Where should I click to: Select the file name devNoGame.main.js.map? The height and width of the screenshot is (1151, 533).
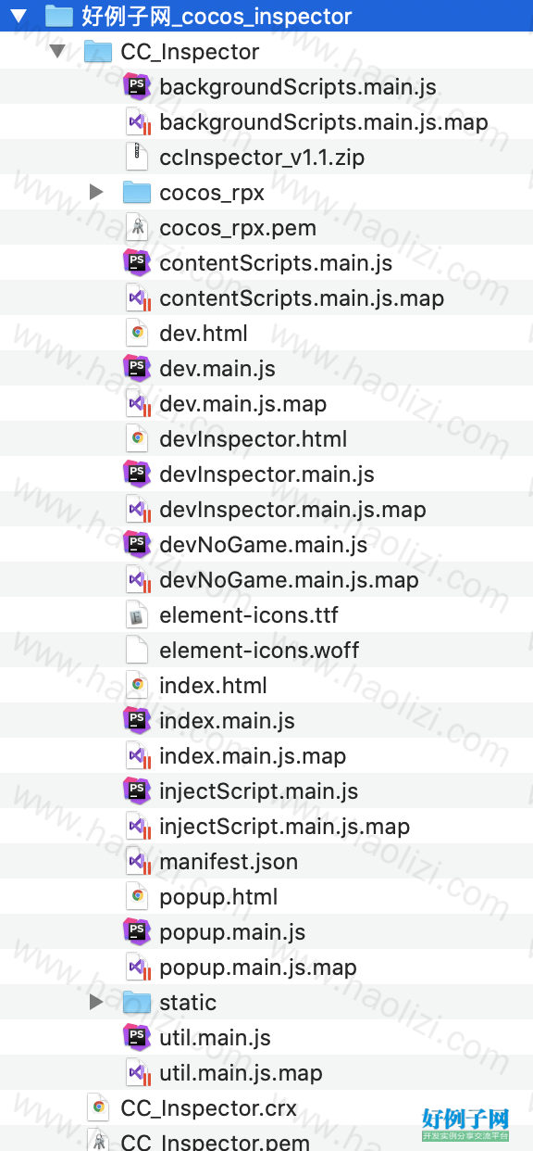[289, 580]
